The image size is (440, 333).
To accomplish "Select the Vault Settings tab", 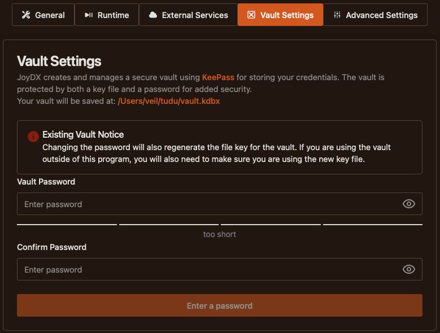I will (280, 15).
